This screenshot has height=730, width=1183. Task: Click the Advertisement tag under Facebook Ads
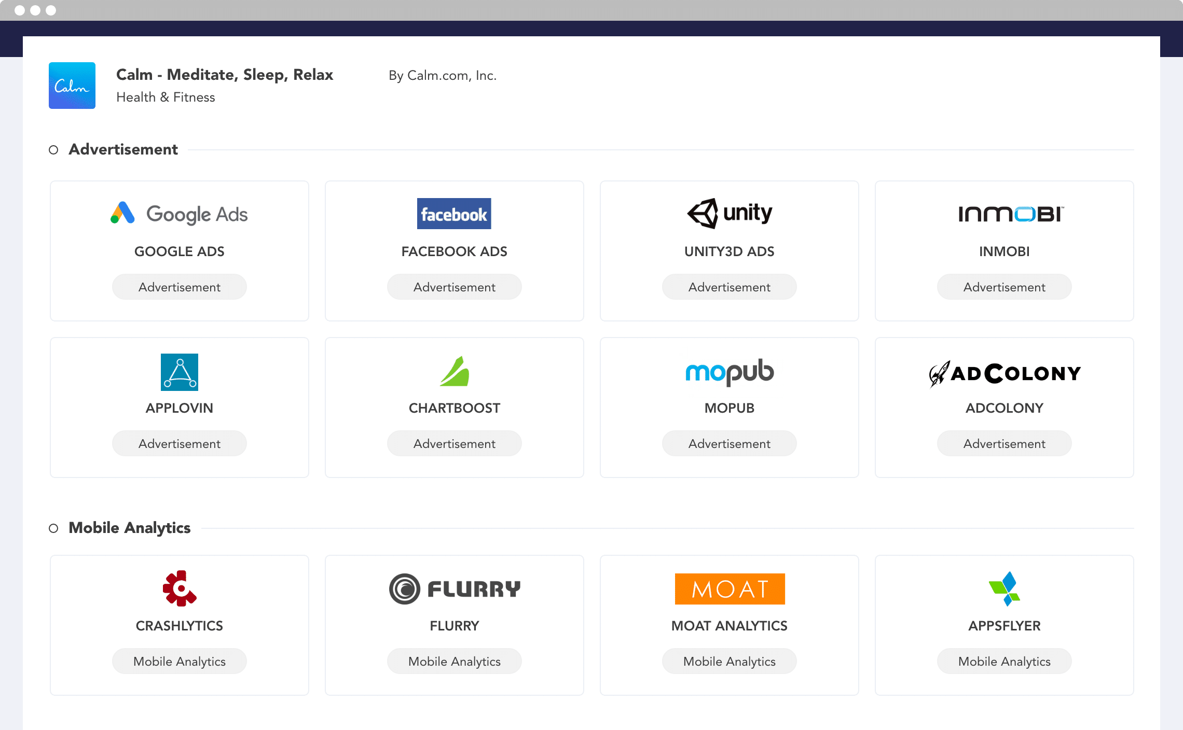(455, 287)
